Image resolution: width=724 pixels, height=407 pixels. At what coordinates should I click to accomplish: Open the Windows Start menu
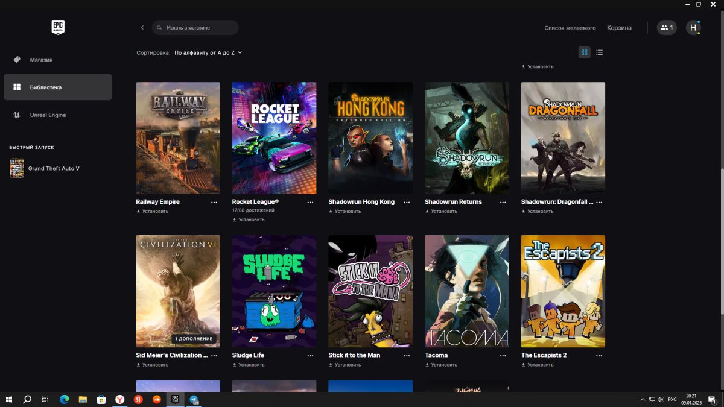9,399
